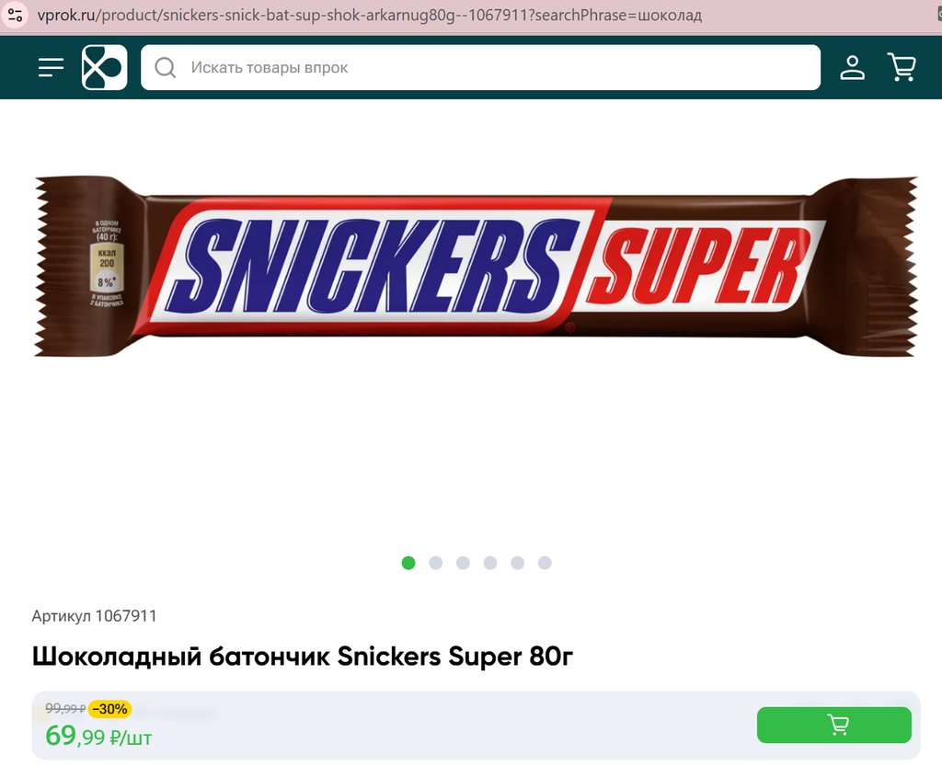Open the user profile icon

852,67
